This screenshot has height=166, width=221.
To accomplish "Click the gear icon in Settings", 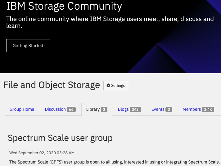I will click(108, 85).
